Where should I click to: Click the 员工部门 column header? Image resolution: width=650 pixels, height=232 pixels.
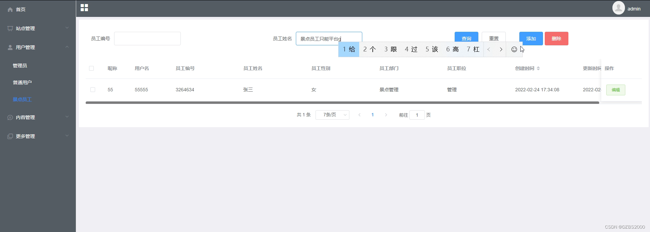coord(389,68)
